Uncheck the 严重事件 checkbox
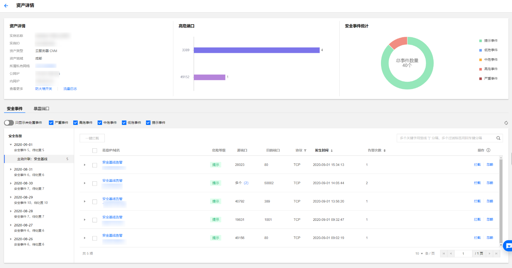The height and width of the screenshot is (268, 512). point(51,123)
